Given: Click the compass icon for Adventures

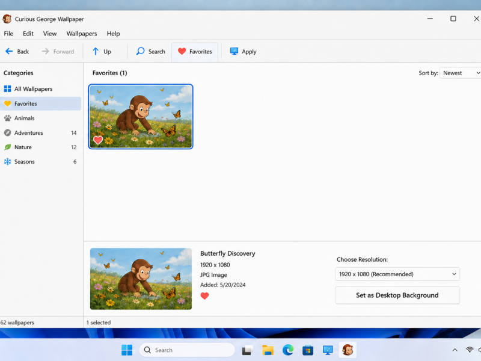Looking at the screenshot, I should click(7, 132).
